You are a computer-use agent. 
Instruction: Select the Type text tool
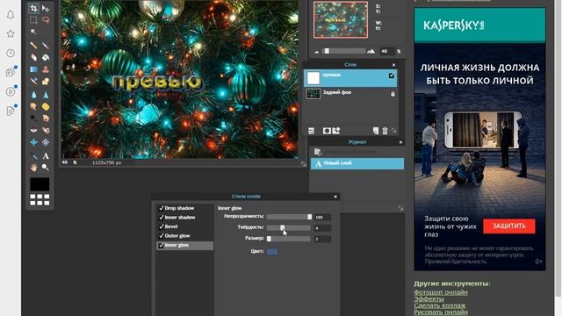[46, 156]
